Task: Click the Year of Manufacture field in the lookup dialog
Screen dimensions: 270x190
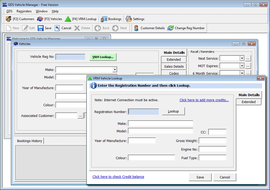Action: [142, 141]
